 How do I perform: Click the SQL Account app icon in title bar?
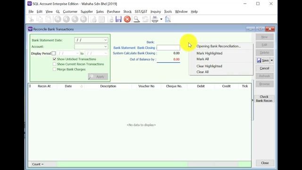point(29,4)
